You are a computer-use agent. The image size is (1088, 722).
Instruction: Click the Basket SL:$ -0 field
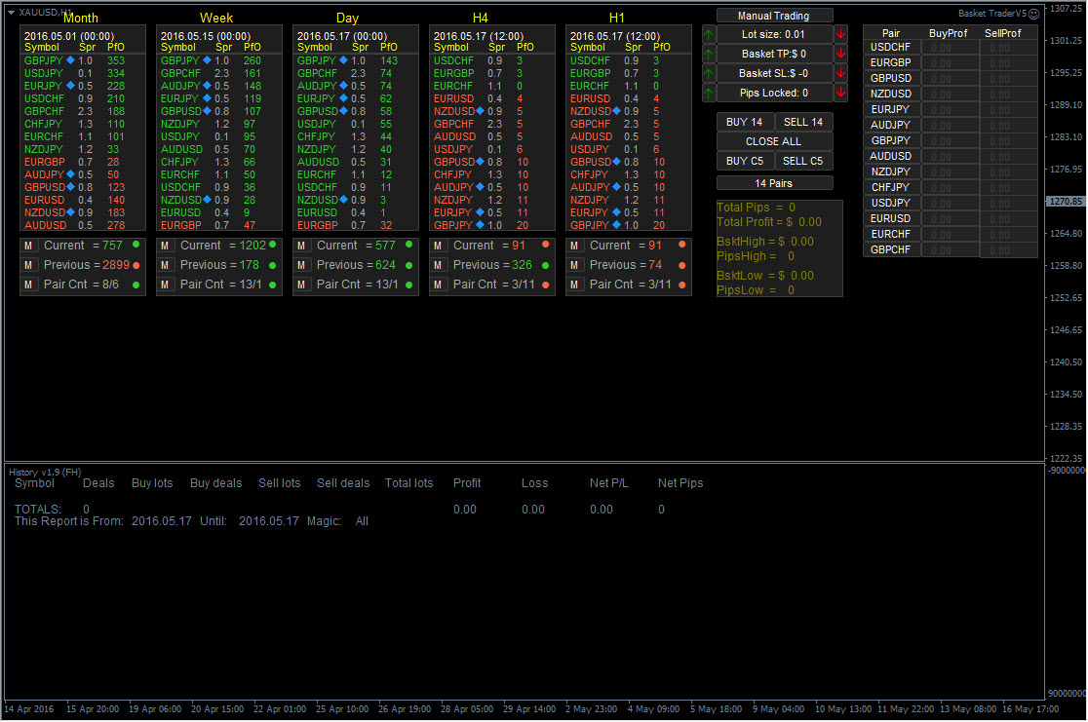[x=774, y=73]
